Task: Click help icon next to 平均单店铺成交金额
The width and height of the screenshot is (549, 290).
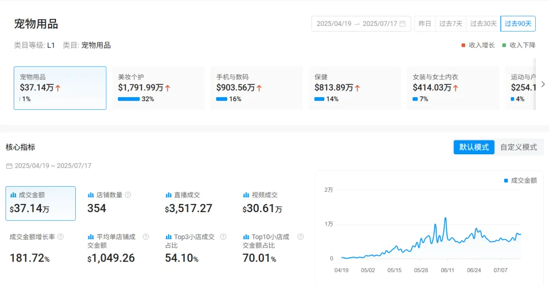Action: [x=146, y=237]
